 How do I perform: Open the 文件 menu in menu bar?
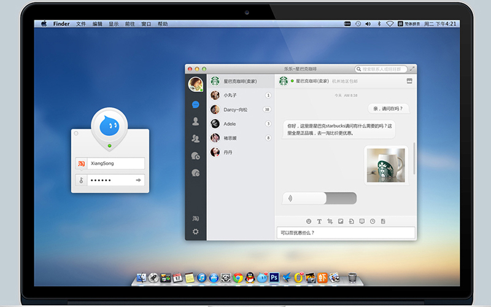81,24
